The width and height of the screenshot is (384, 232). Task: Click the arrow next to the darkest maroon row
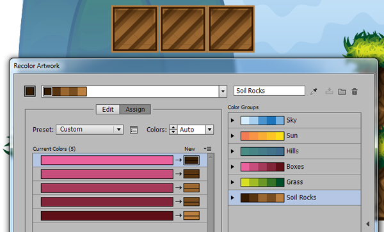pyautogui.click(x=179, y=215)
